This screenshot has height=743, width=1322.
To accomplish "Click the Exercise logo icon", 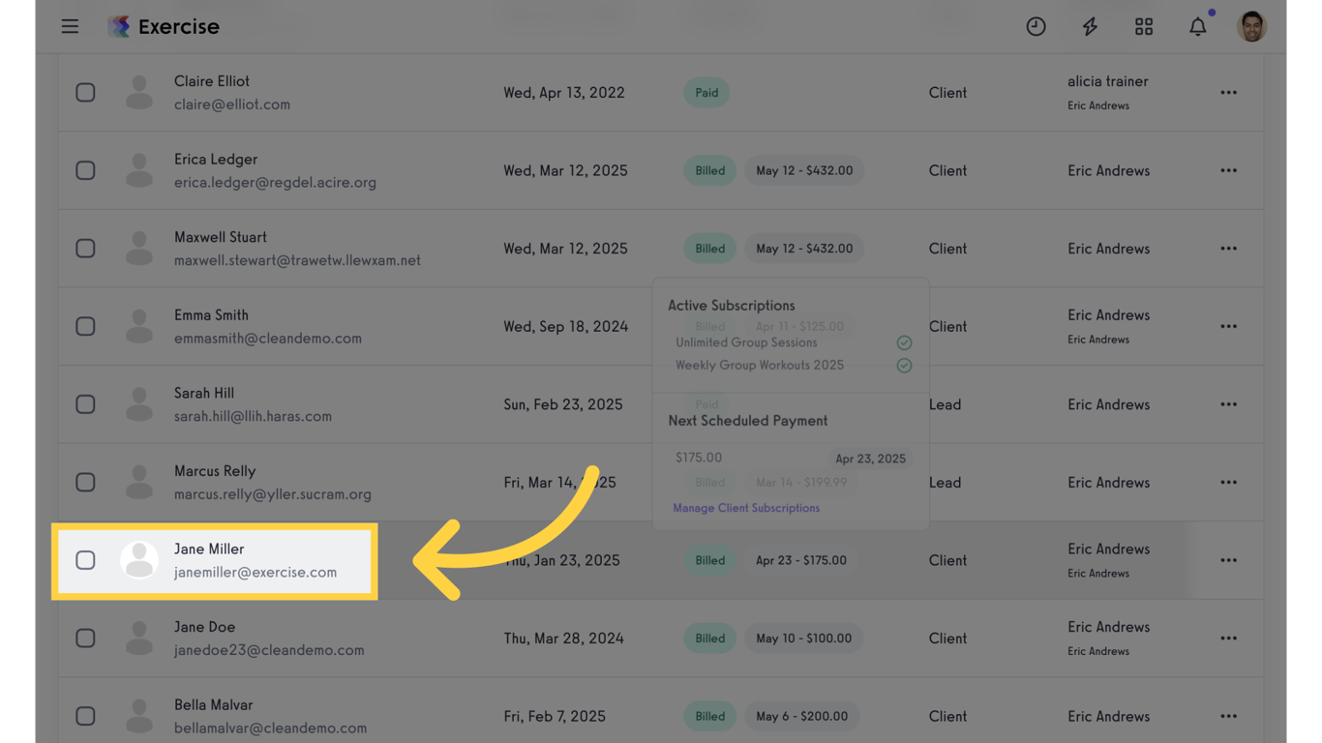I will click(x=119, y=27).
